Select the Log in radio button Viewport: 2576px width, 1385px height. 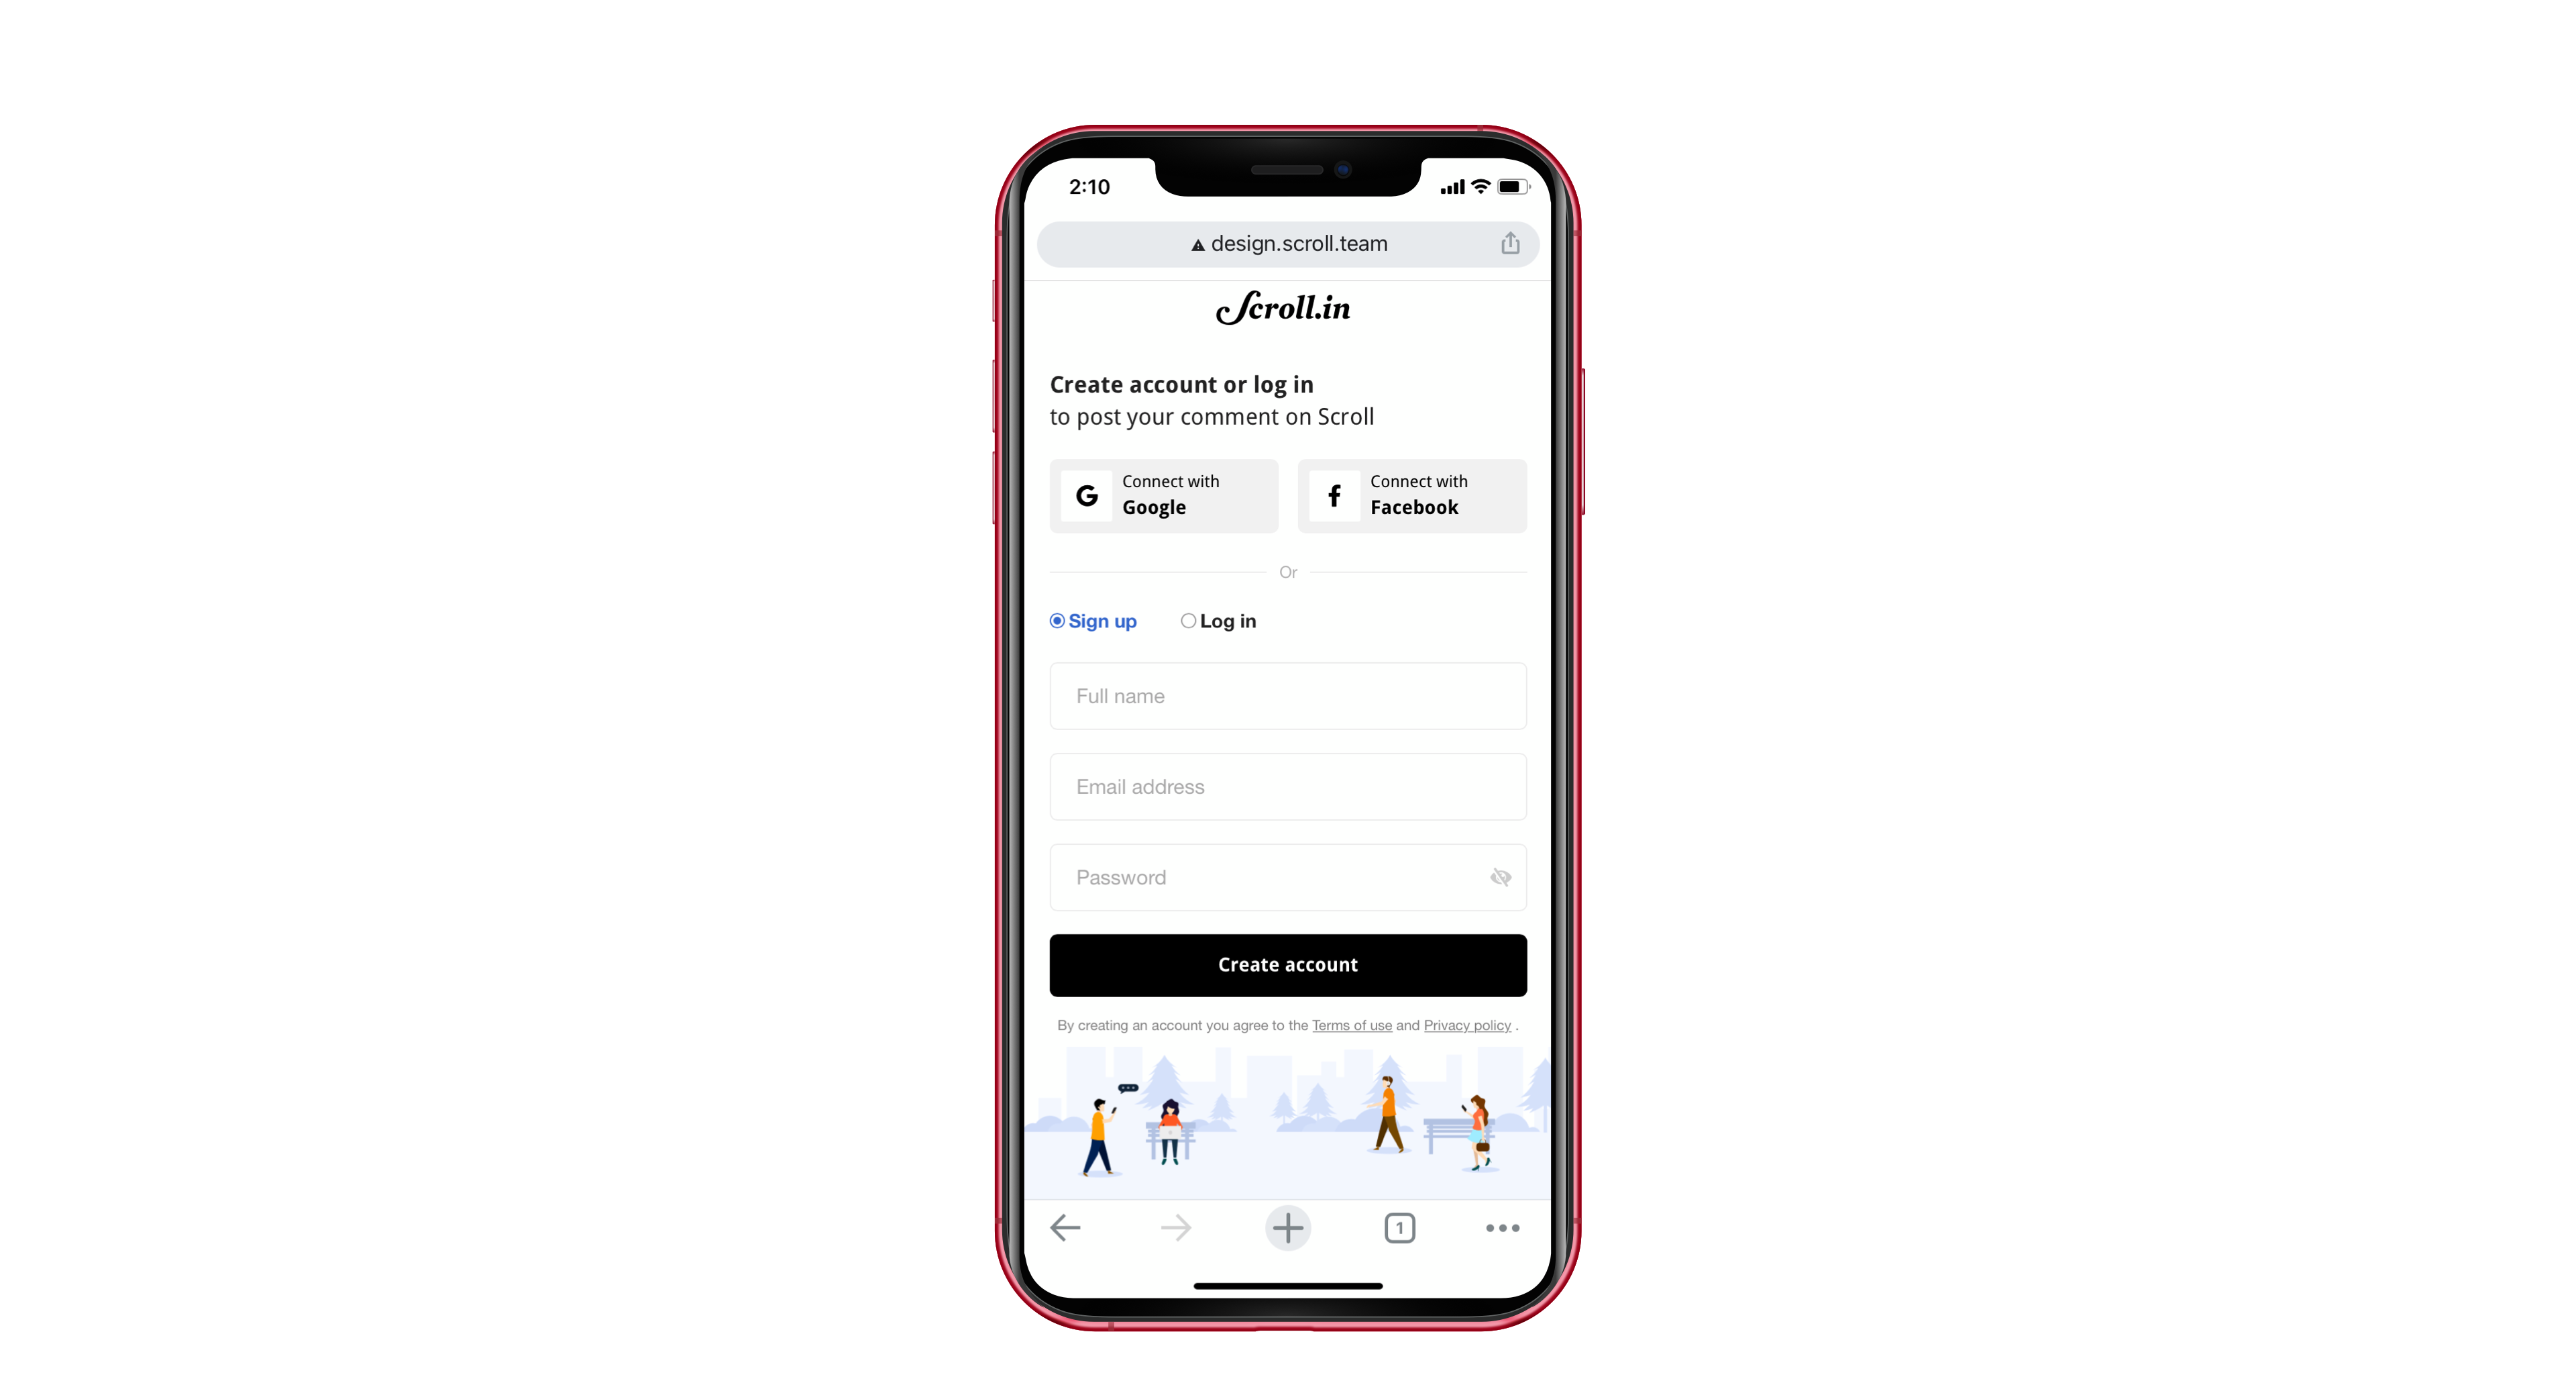pos(1188,621)
